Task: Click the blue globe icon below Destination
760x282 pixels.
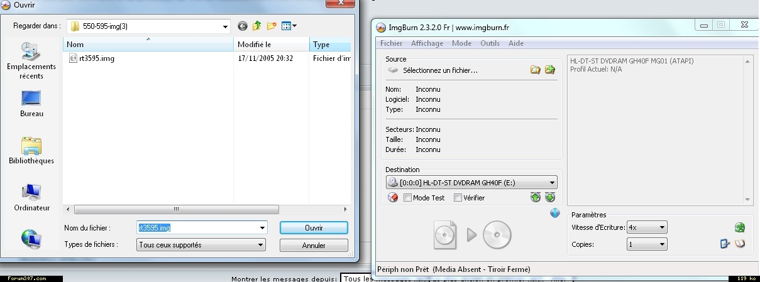Action: point(555,213)
